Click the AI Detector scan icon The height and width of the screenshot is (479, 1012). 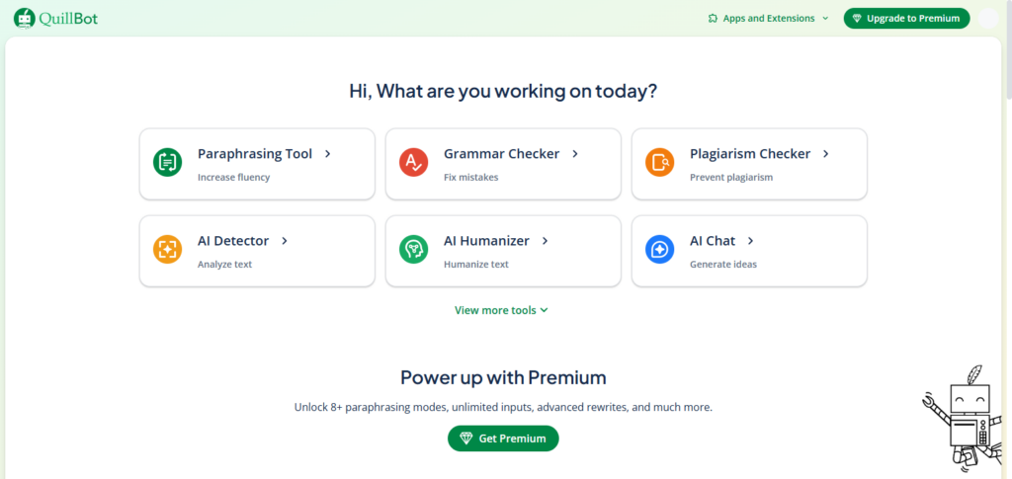click(167, 249)
